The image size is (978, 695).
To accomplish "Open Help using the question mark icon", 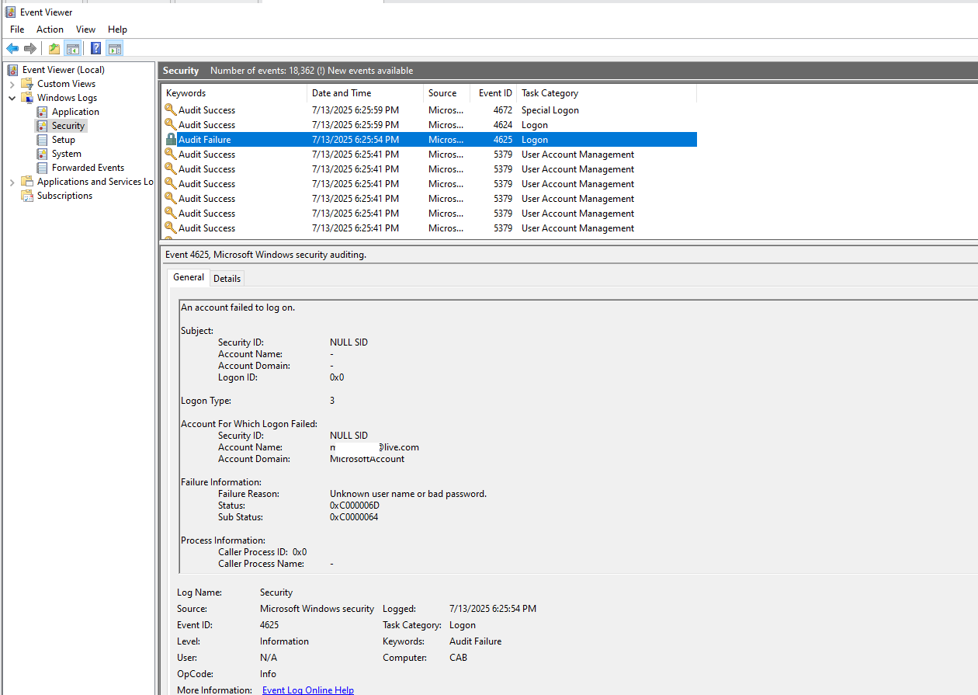I will click(95, 48).
